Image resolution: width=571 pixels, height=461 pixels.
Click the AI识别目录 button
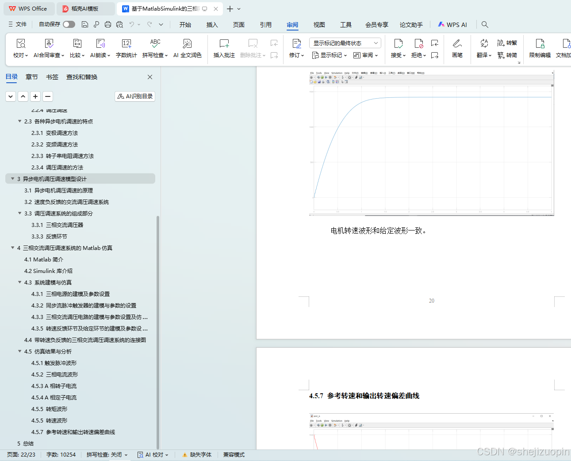[135, 96]
